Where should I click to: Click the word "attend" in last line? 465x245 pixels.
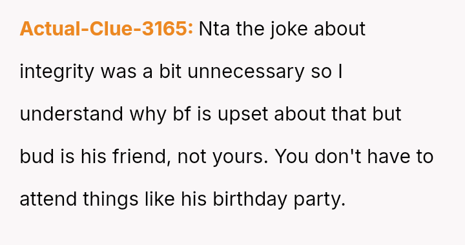(x=48, y=199)
